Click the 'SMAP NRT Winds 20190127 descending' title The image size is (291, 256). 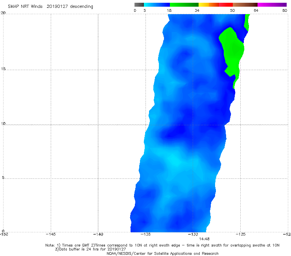(x=50, y=6)
